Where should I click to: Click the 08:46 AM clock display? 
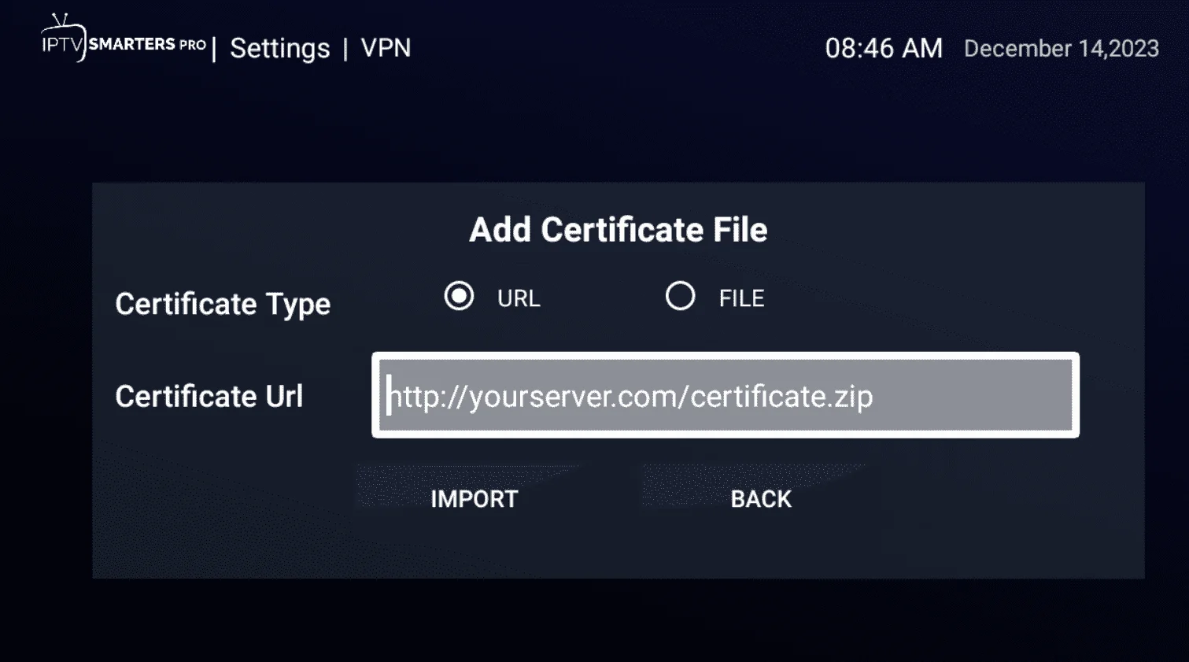pyautogui.click(x=884, y=49)
